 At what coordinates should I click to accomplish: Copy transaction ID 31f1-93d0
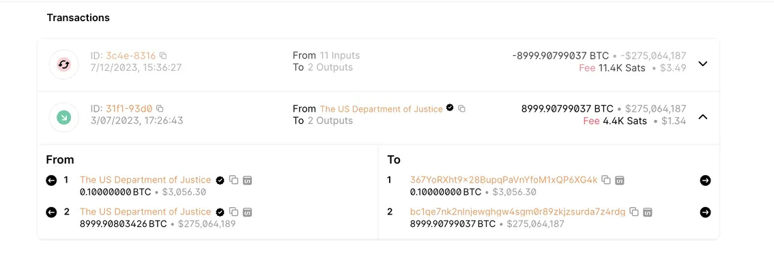(160, 108)
